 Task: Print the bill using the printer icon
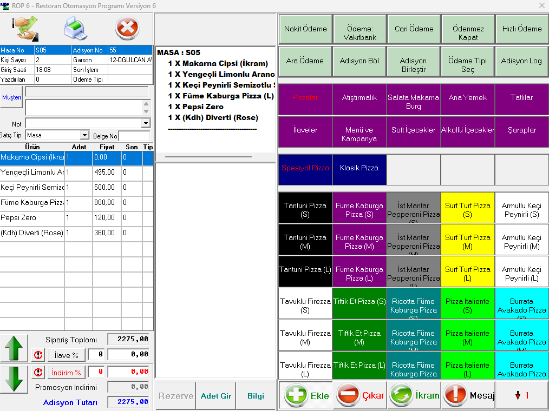76,29
